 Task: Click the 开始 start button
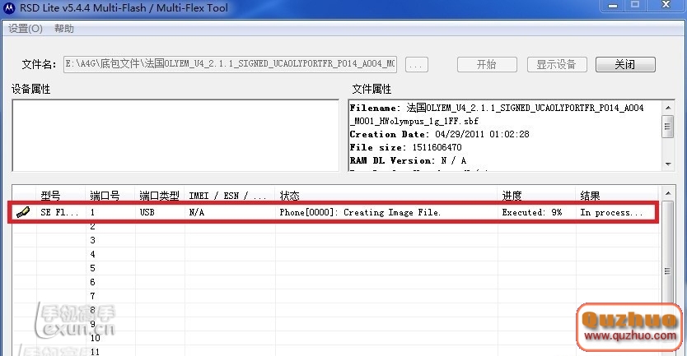pyautogui.click(x=487, y=65)
